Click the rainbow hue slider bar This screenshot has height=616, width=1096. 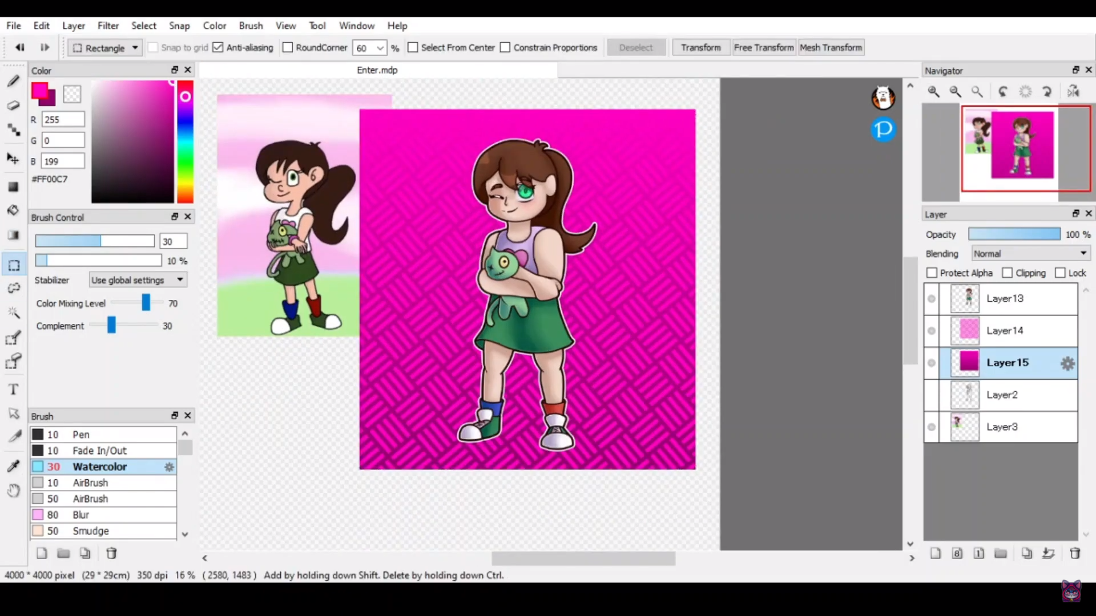(x=185, y=141)
